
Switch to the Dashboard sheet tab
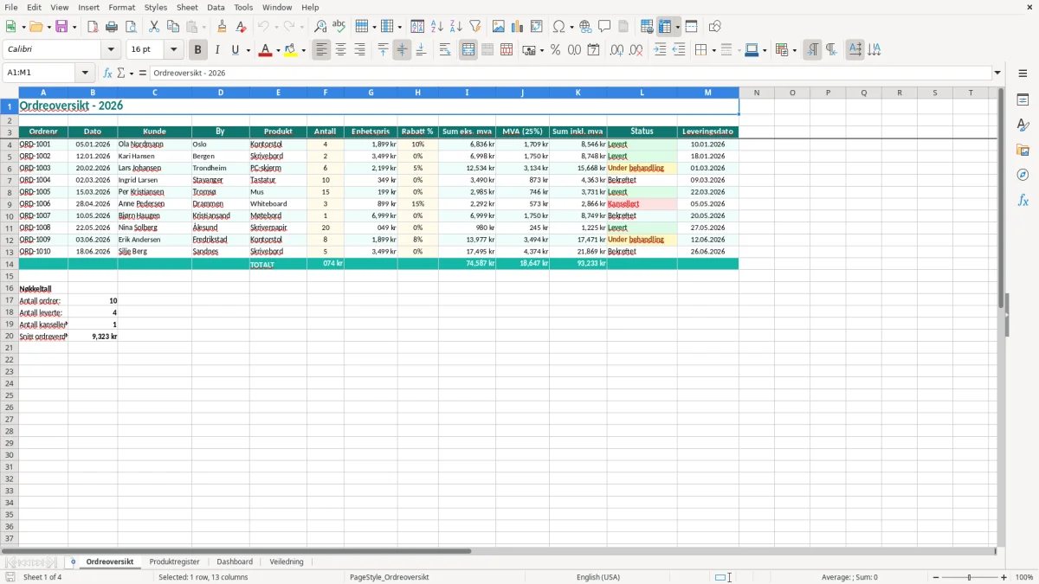tap(235, 562)
